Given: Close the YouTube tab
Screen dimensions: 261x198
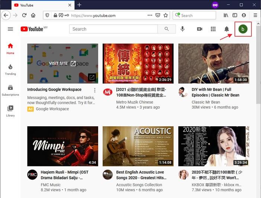Looking at the screenshot, I should (x=70, y=5).
